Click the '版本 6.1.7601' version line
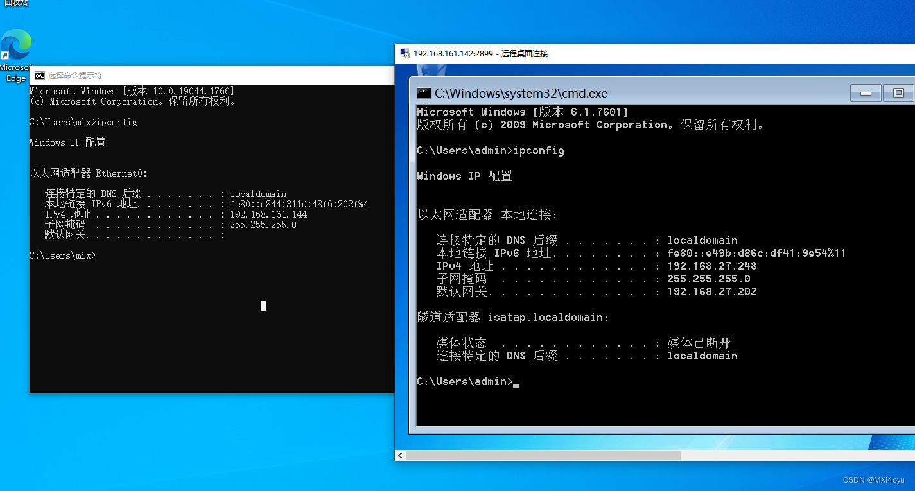915x491 pixels. pyautogui.click(x=523, y=112)
